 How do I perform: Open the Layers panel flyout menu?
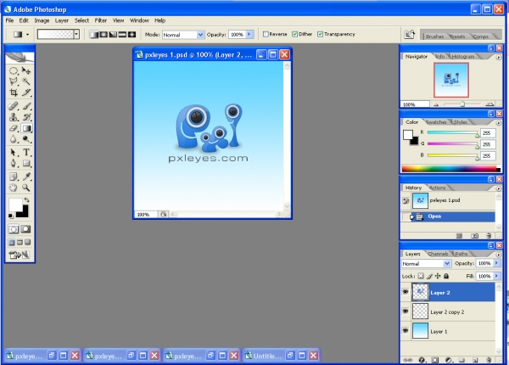pyautogui.click(x=499, y=255)
